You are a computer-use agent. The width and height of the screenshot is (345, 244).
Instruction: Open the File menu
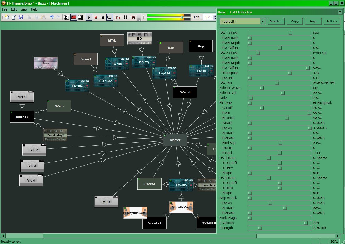click(5, 9)
